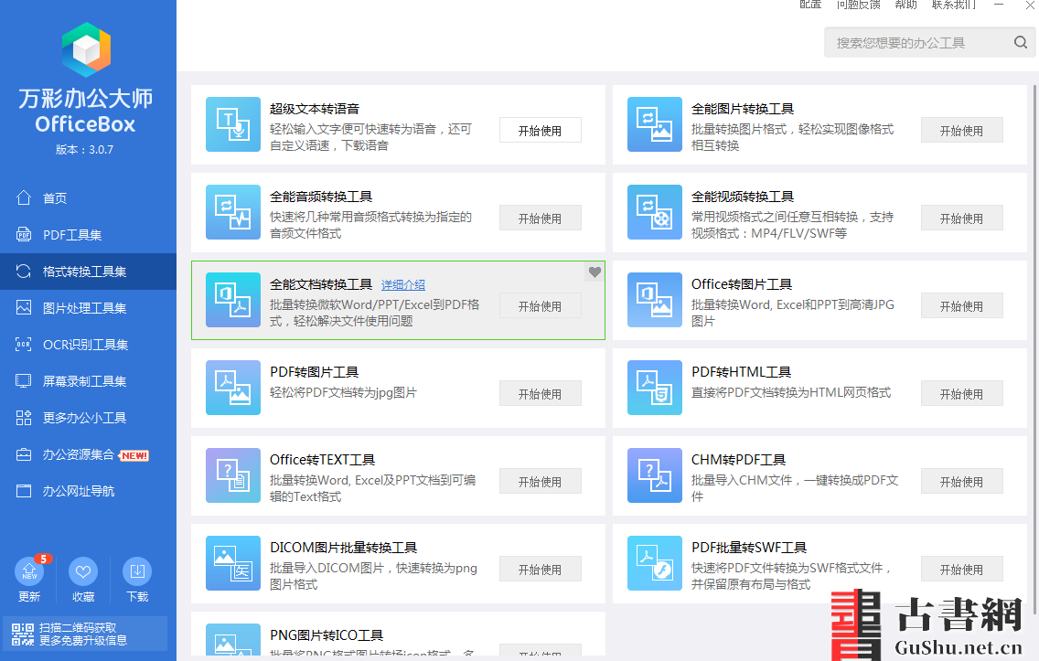Image resolution: width=1039 pixels, height=661 pixels.
Task: Open the 全能图片转换工具 icon
Action: pos(655,124)
